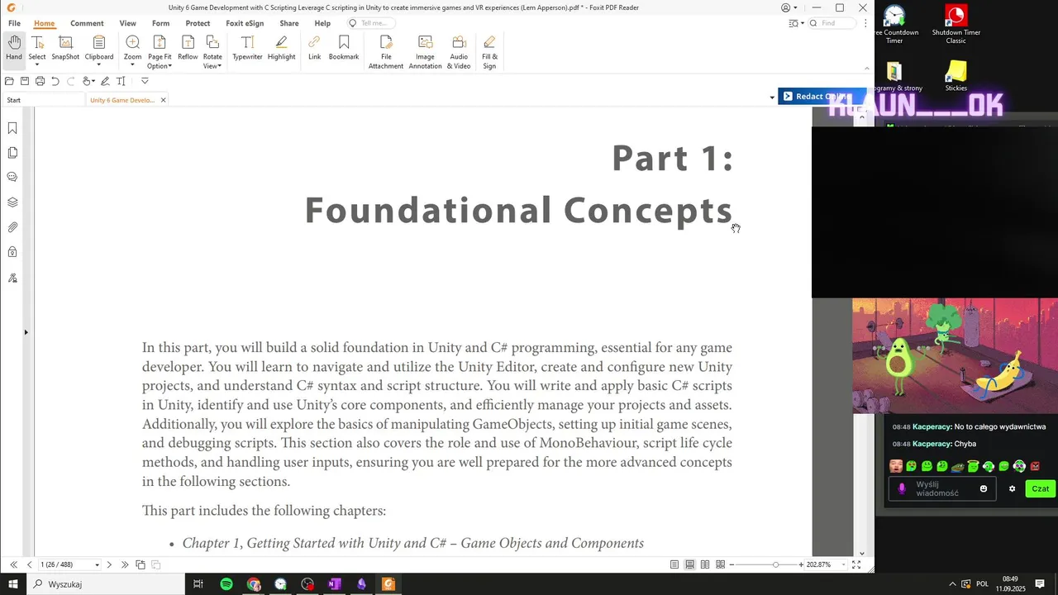Go to the next page in the status bar
The width and height of the screenshot is (1058, 595).
pos(109,564)
